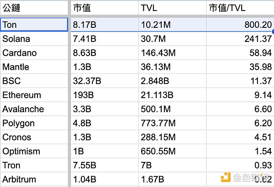Screen dimensions: 274x187
Task: Select Solana's TVL cell showing 30.7M
Action: point(172,39)
